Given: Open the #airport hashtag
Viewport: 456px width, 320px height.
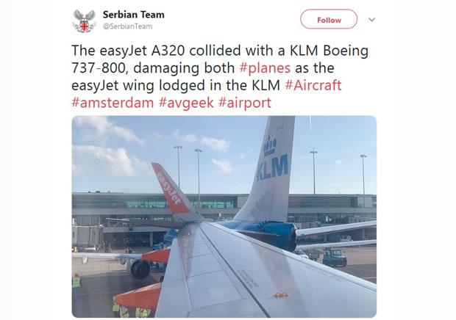Looking at the screenshot, I should tap(245, 103).
